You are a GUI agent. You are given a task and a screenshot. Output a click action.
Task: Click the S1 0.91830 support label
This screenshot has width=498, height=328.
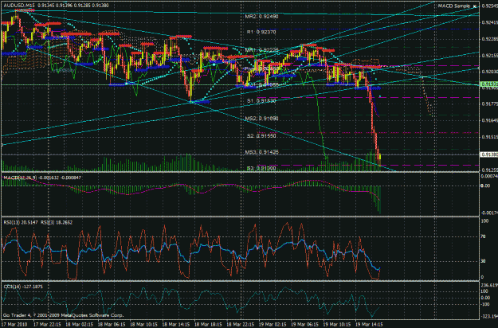coord(261,100)
